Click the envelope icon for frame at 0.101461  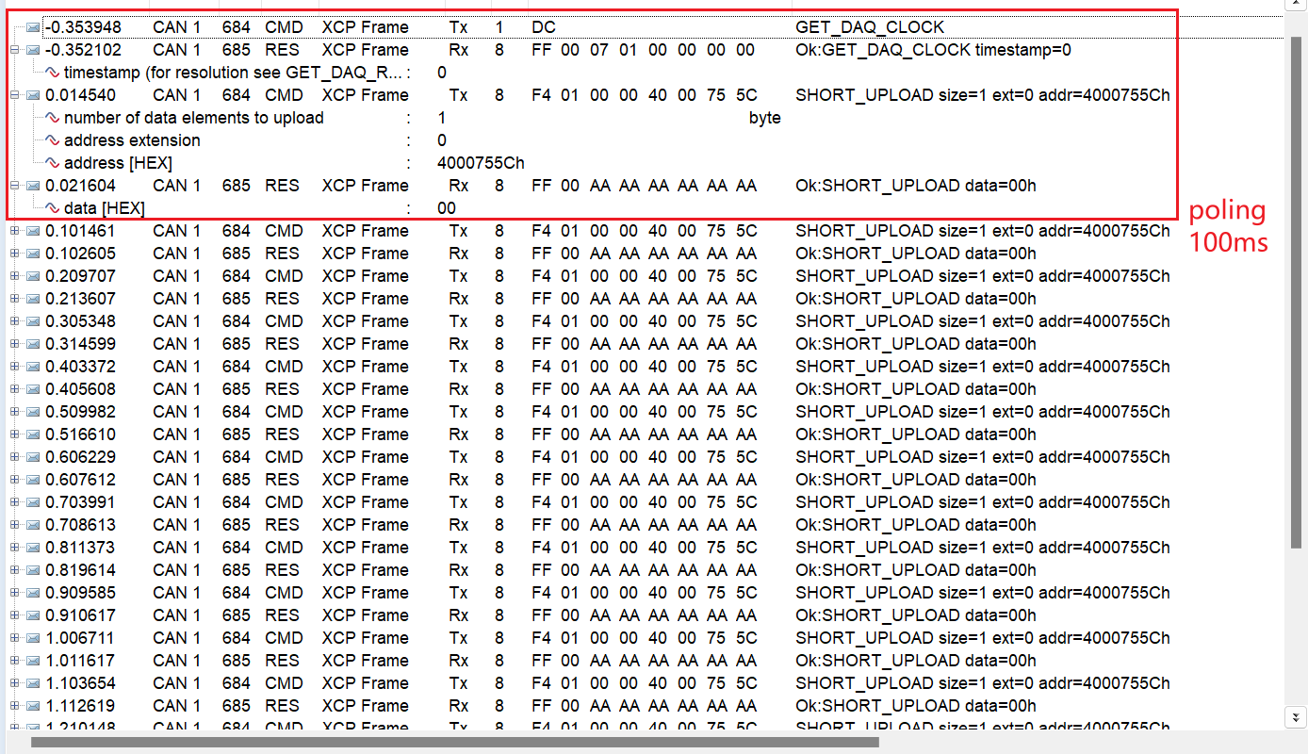[x=33, y=231]
